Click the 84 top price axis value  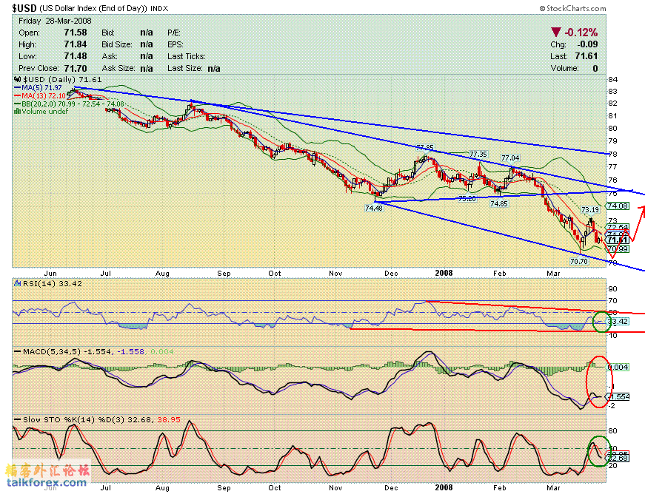pyautogui.click(x=613, y=80)
